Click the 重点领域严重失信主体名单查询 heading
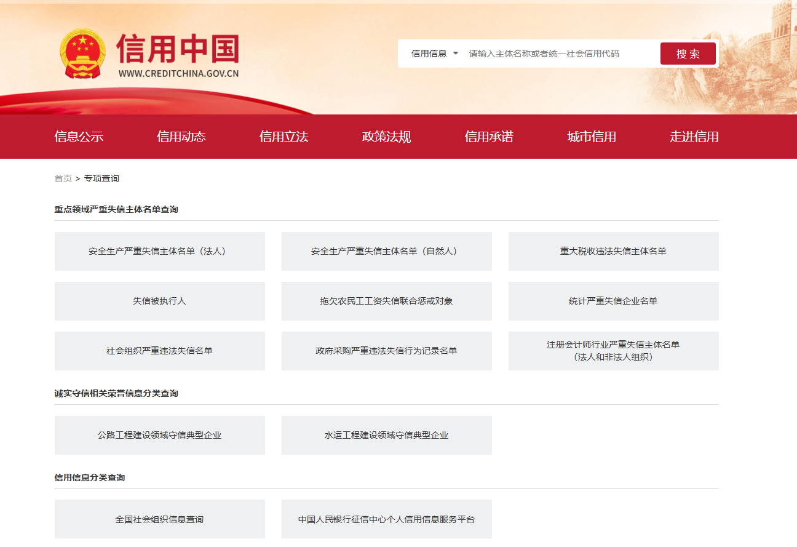Image resolution: width=797 pixels, height=547 pixels. pos(116,209)
